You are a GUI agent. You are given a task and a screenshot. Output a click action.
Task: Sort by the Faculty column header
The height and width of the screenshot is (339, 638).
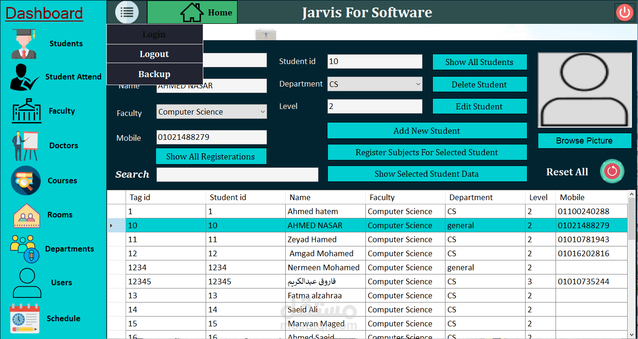[x=405, y=197]
